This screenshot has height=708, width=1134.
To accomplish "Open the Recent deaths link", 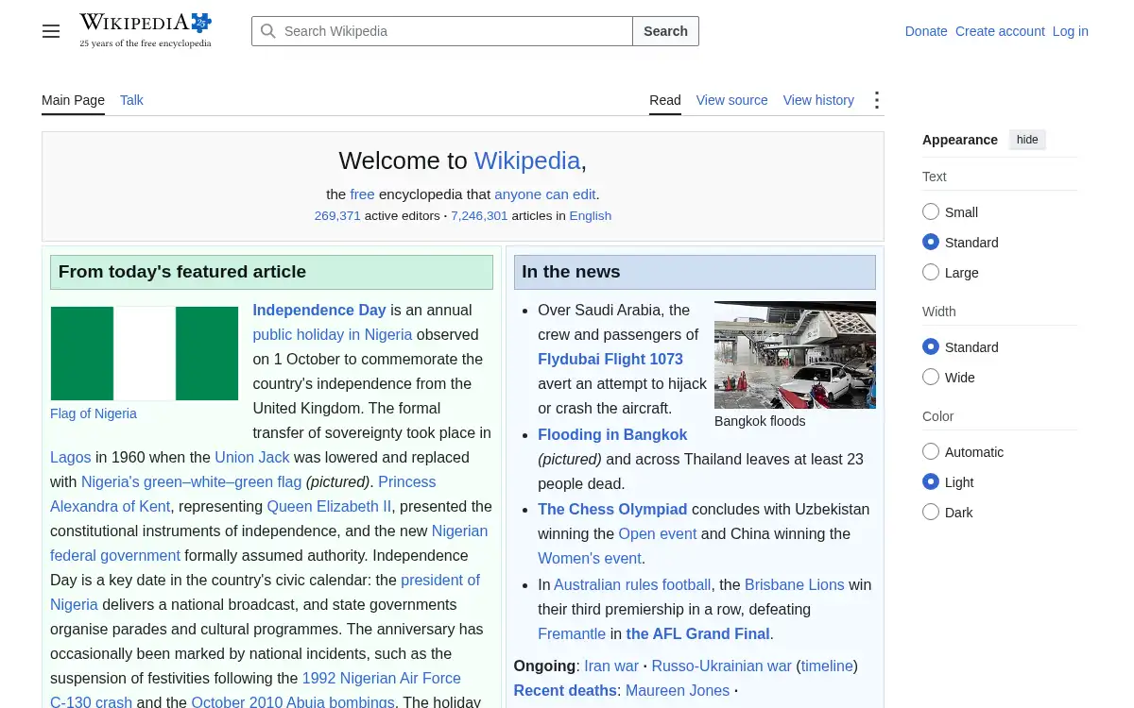I will point(565,690).
